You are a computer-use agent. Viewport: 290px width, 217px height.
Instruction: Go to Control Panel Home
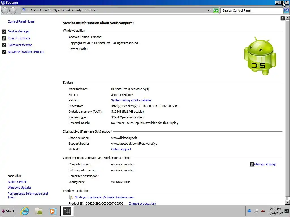21,21
